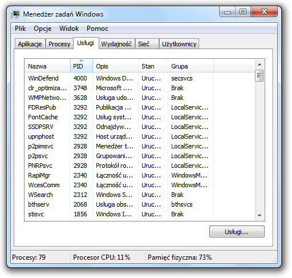This screenshot has width=292, height=278.
Task: Click the Task Manager title bar icon
Action: click(15, 14)
